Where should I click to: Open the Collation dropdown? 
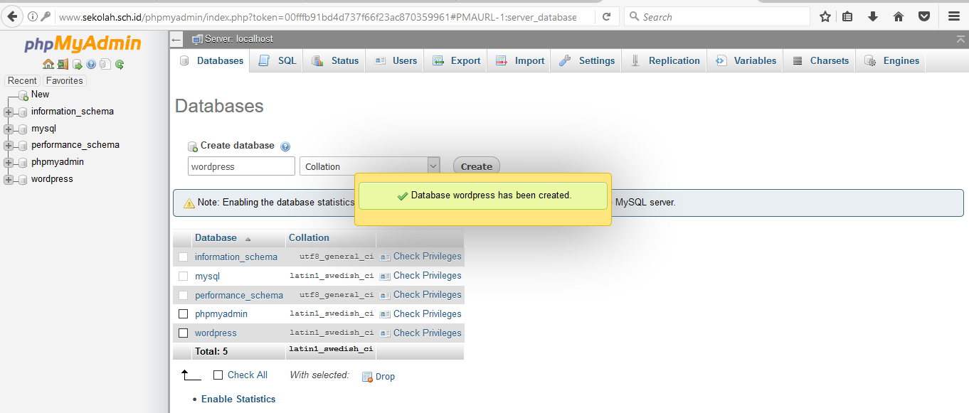click(369, 166)
